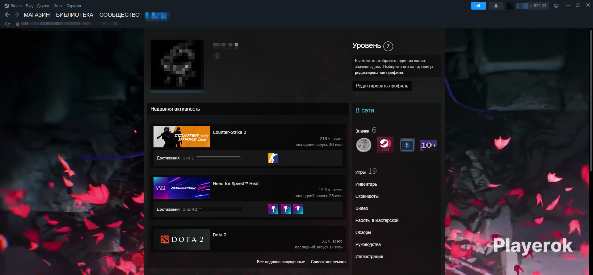The width and height of the screenshot is (593, 275).
Task: Open the Список желаемого link
Action: (328, 262)
